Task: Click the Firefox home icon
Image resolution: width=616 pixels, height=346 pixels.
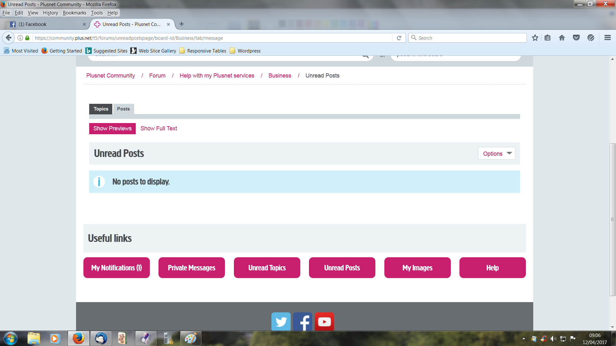Action: tap(562, 38)
